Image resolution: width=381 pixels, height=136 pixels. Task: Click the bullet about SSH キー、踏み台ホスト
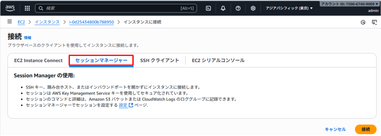pyautogui.click(x=113, y=87)
